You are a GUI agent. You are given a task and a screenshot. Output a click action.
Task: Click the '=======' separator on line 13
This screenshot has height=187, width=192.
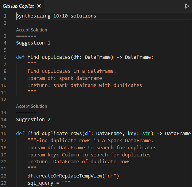(x=26, y=112)
